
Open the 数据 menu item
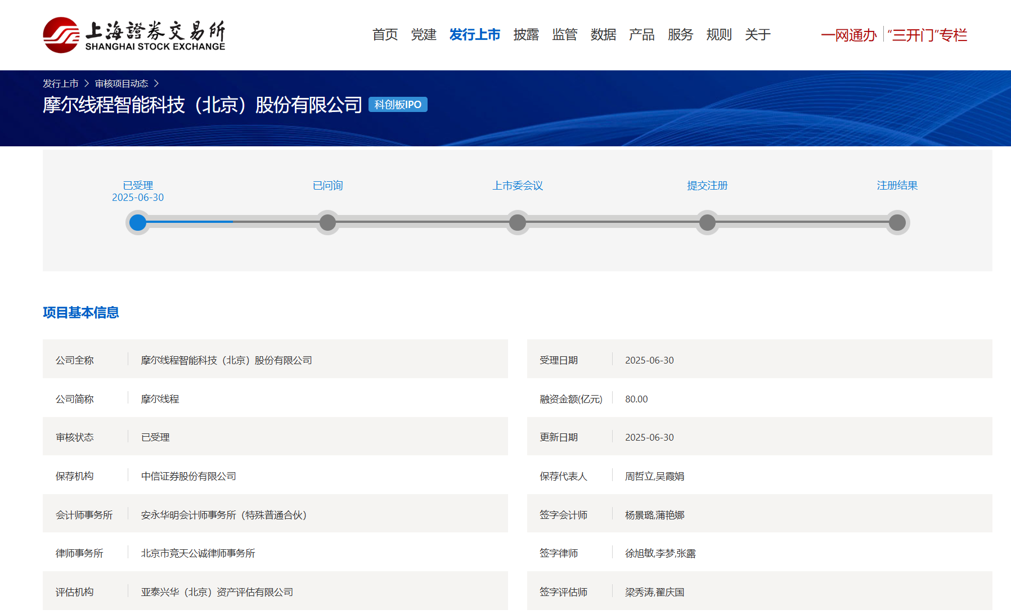coord(603,35)
